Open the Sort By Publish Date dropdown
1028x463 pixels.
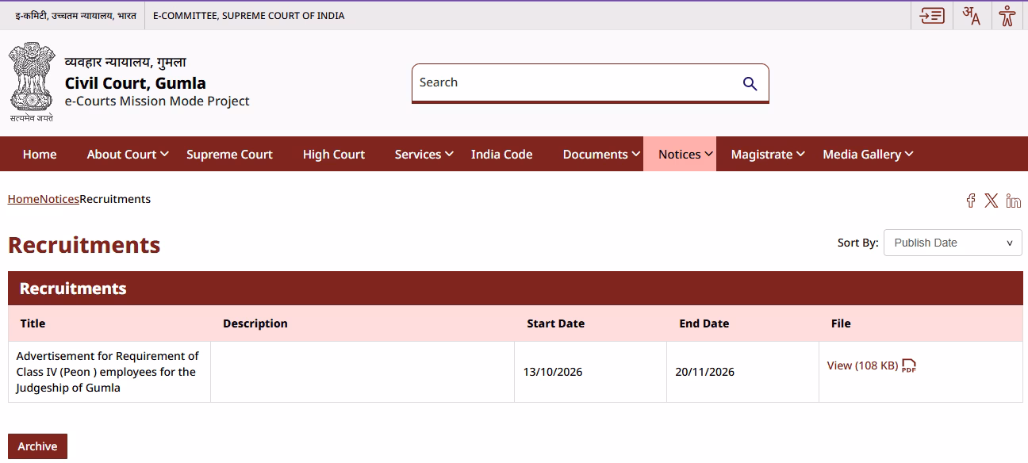click(953, 243)
